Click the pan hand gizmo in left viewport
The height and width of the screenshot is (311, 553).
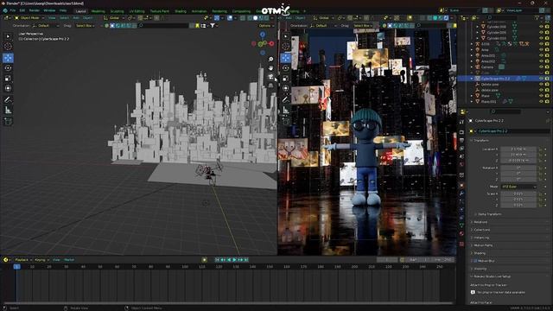click(x=270, y=68)
